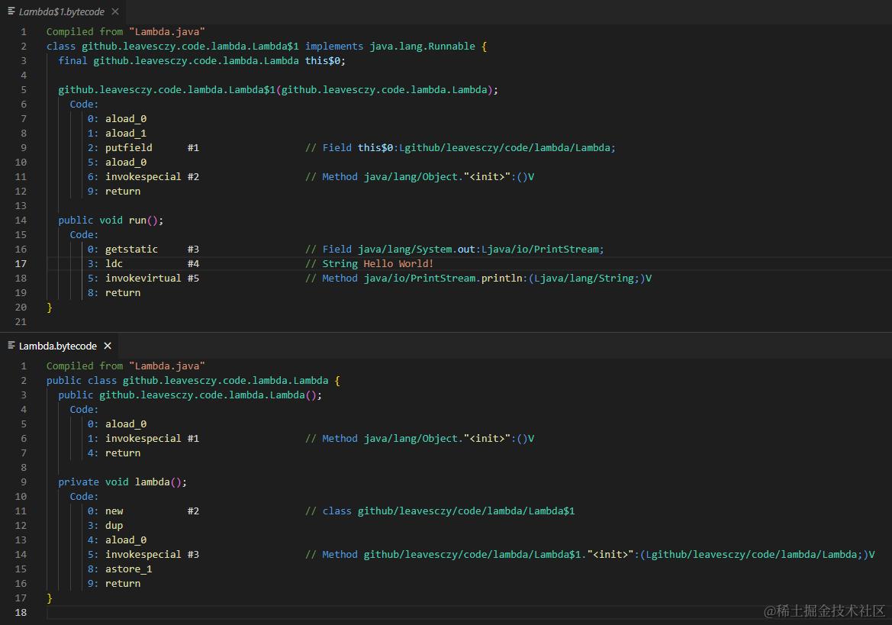Click 'invokespecial #1' in the Lambda.bytecode pane
The width and height of the screenshot is (892, 625).
152,438
